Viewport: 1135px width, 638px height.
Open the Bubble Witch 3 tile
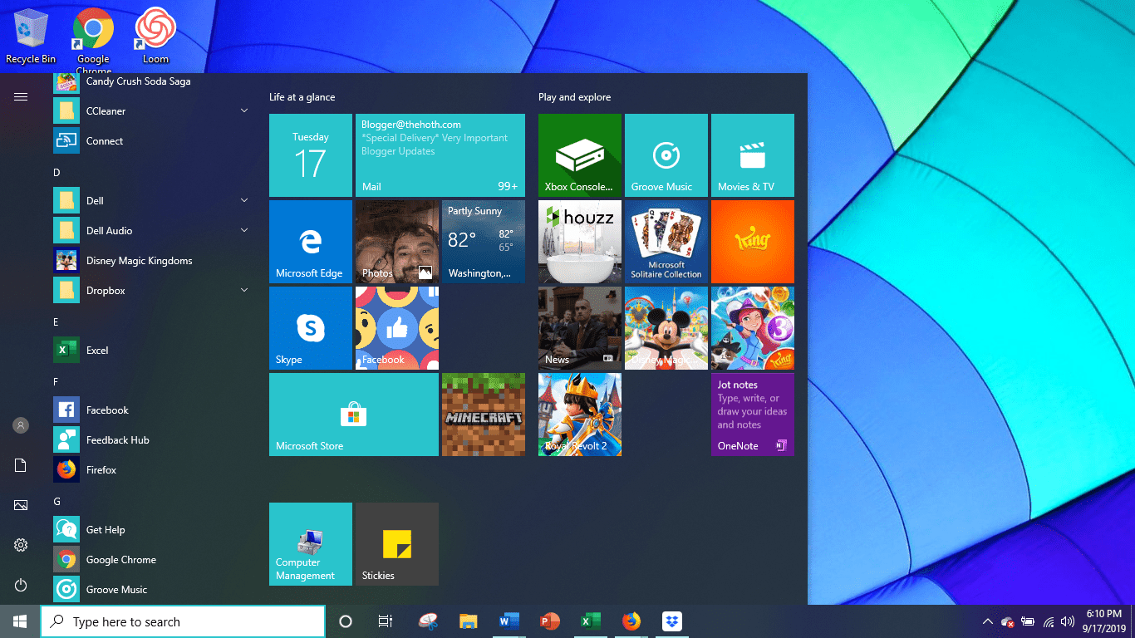click(x=753, y=328)
